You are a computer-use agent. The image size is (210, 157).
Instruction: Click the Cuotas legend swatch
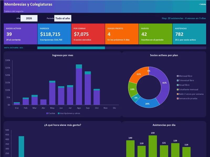47,113
